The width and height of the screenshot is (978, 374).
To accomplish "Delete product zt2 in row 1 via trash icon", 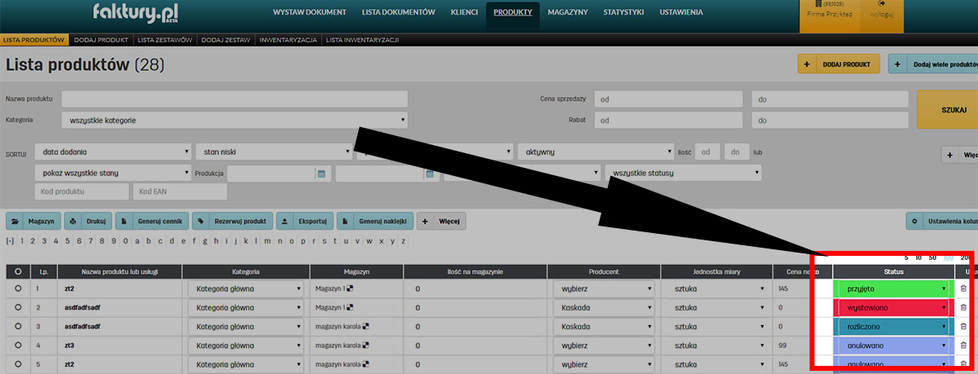I will click(x=963, y=288).
